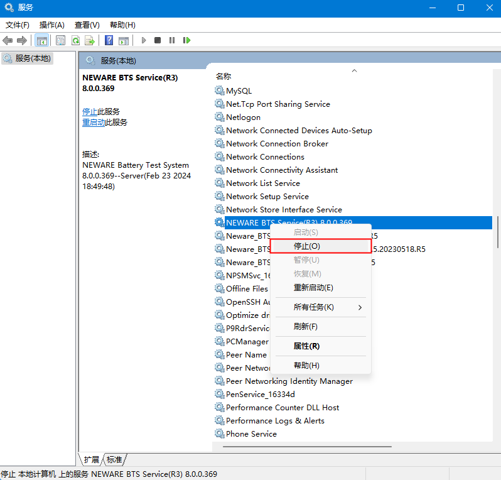Screen dimensions: 501x480
Task: Click the Export List toolbar icon
Action: 90,41
